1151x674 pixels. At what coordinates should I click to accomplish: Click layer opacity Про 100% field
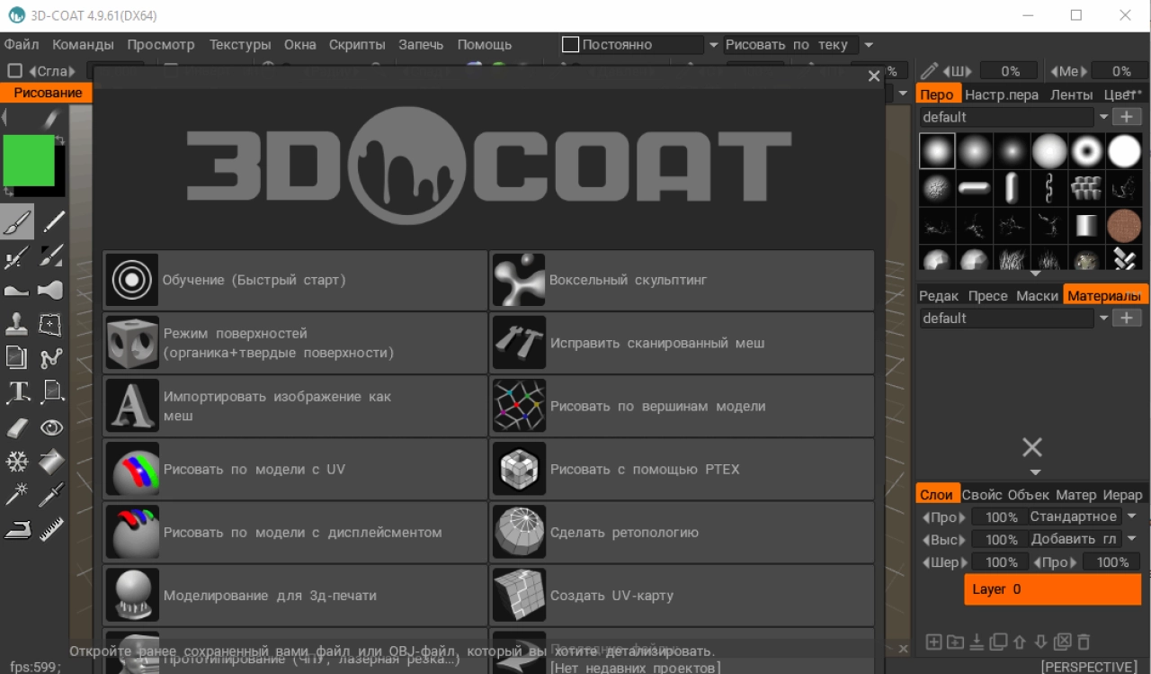pyautogui.click(x=1002, y=517)
